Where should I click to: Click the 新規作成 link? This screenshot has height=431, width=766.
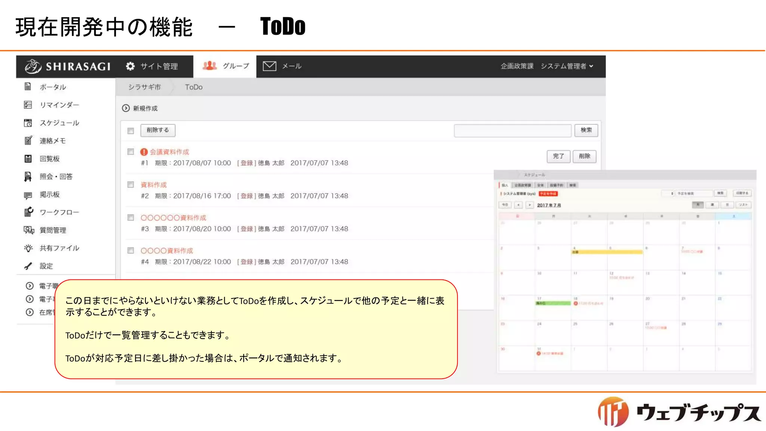coord(145,108)
